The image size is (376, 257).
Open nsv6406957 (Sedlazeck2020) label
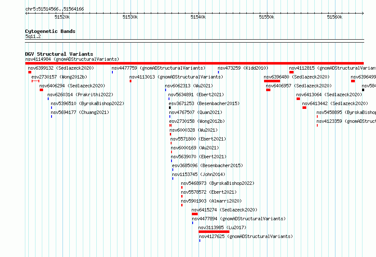[x=299, y=86]
